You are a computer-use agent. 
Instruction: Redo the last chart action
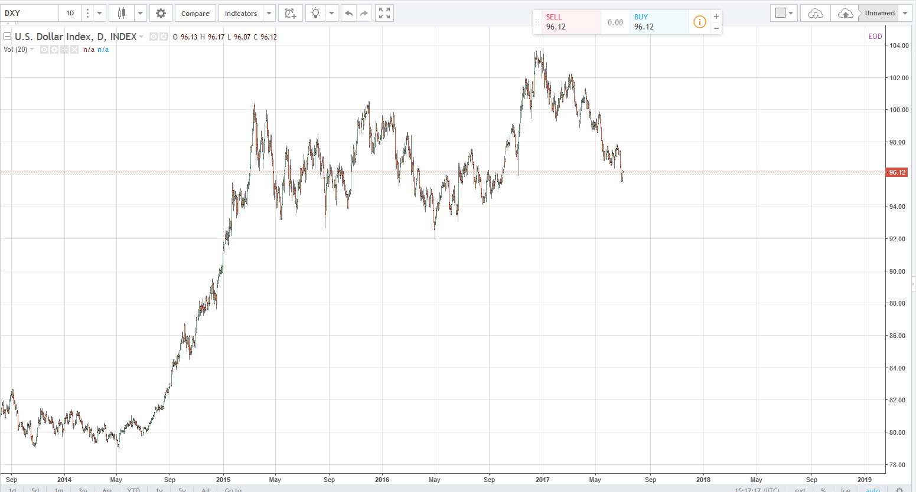(364, 13)
